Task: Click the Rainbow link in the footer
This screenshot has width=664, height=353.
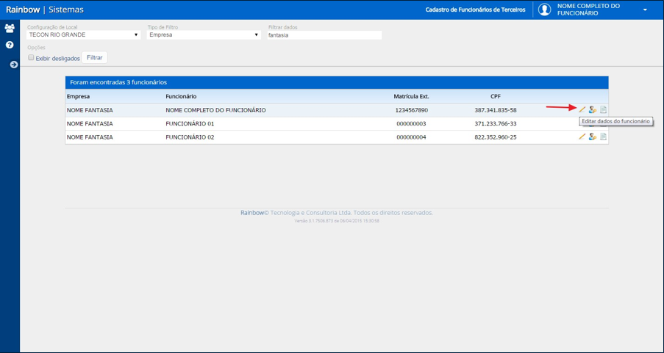Action: coord(252,213)
